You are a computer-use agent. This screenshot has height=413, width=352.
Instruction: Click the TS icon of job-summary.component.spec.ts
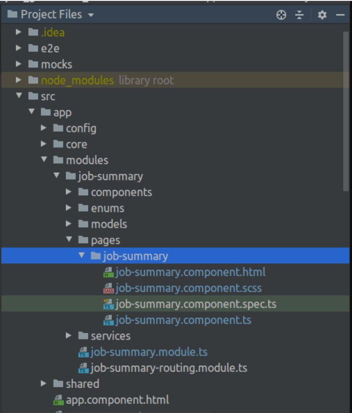click(x=108, y=304)
